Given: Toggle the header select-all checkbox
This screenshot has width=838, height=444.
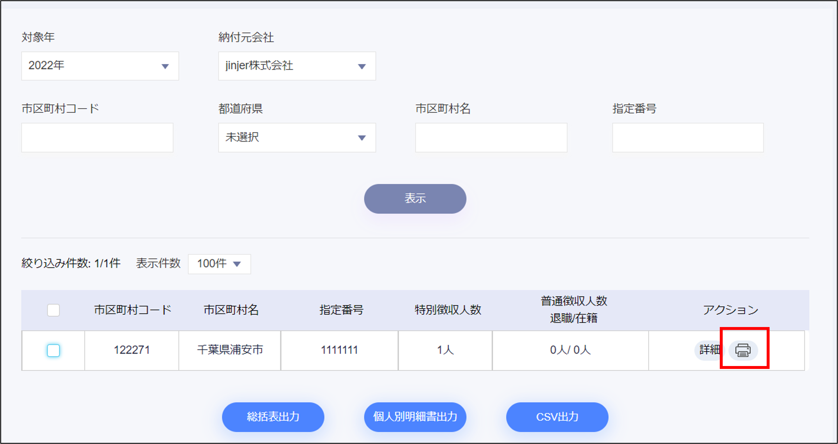Looking at the screenshot, I should tap(53, 310).
